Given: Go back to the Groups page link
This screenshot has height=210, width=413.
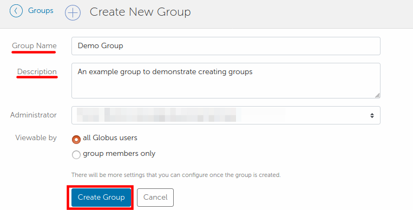Looking at the screenshot, I should pyautogui.click(x=41, y=10).
